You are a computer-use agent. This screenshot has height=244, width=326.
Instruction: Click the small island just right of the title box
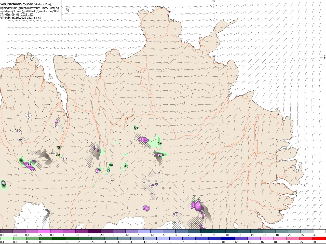point(67,9)
